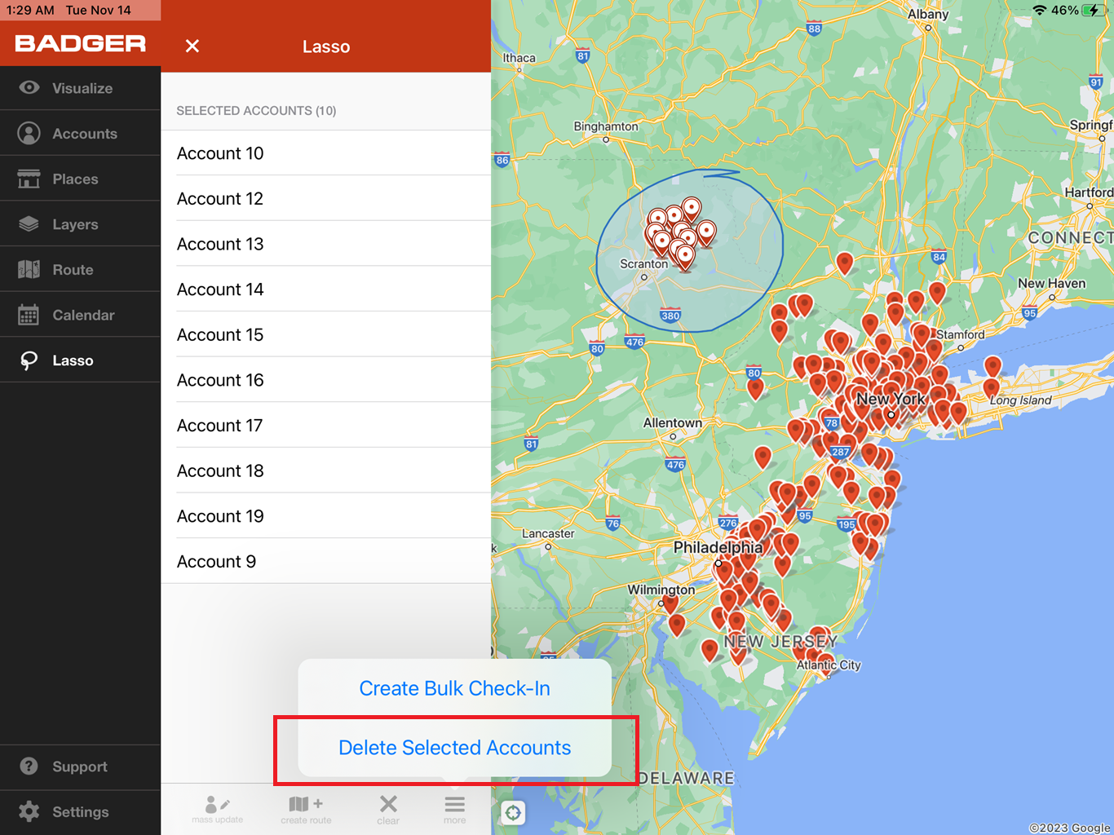The image size is (1114, 835).
Task: Select Account 17 in the list
Action: coord(326,426)
